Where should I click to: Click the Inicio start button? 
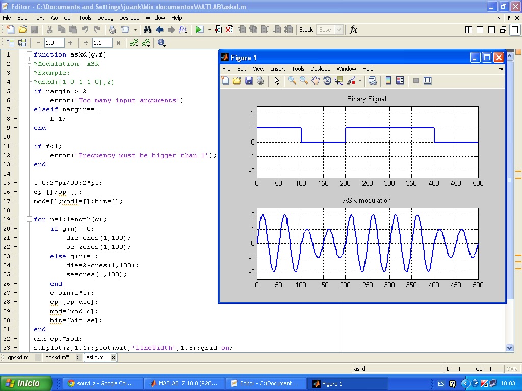26,383
